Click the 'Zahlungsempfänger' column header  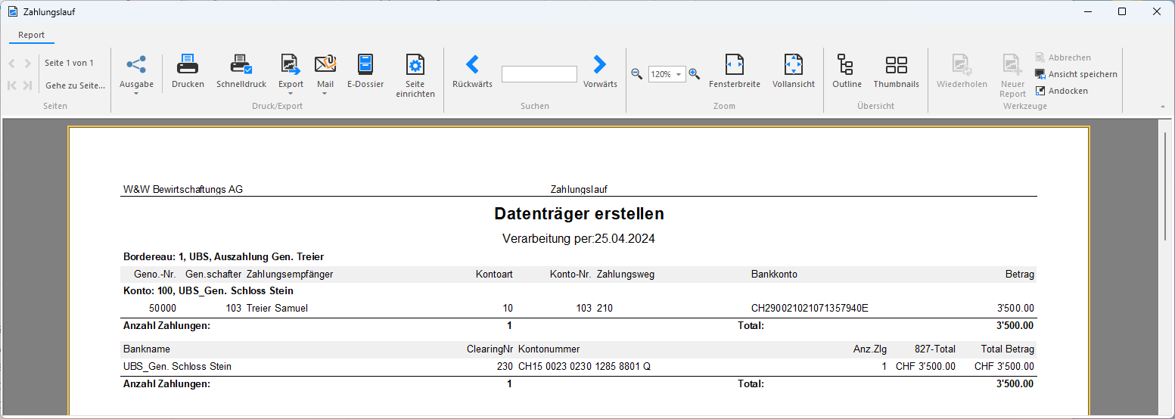(290, 274)
